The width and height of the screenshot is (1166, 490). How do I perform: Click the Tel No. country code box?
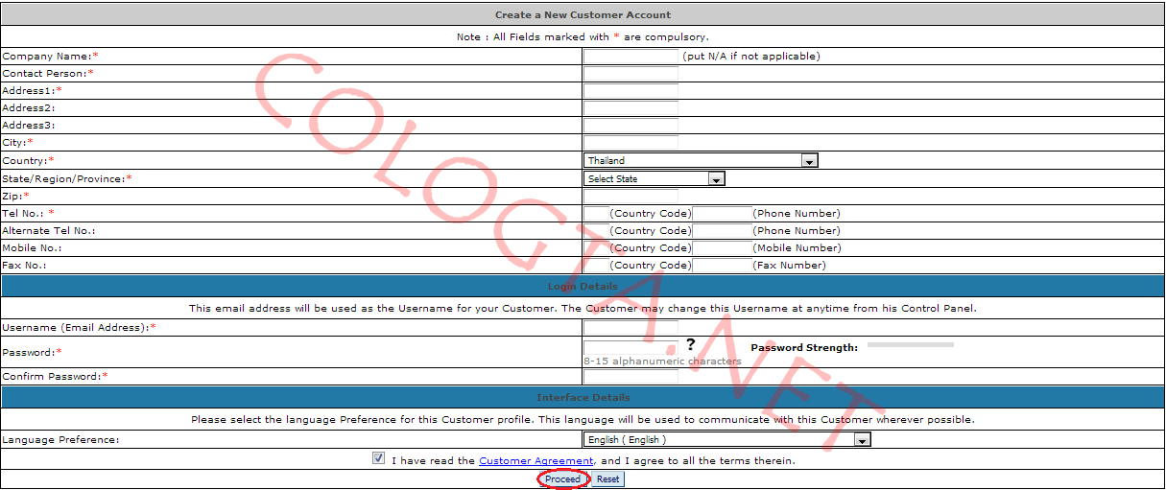[596, 213]
